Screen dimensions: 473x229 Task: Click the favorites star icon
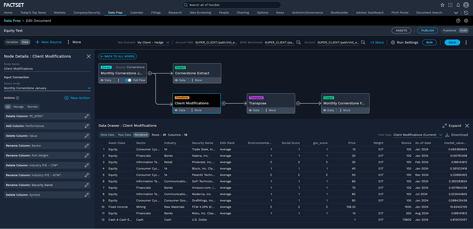pos(442,5)
